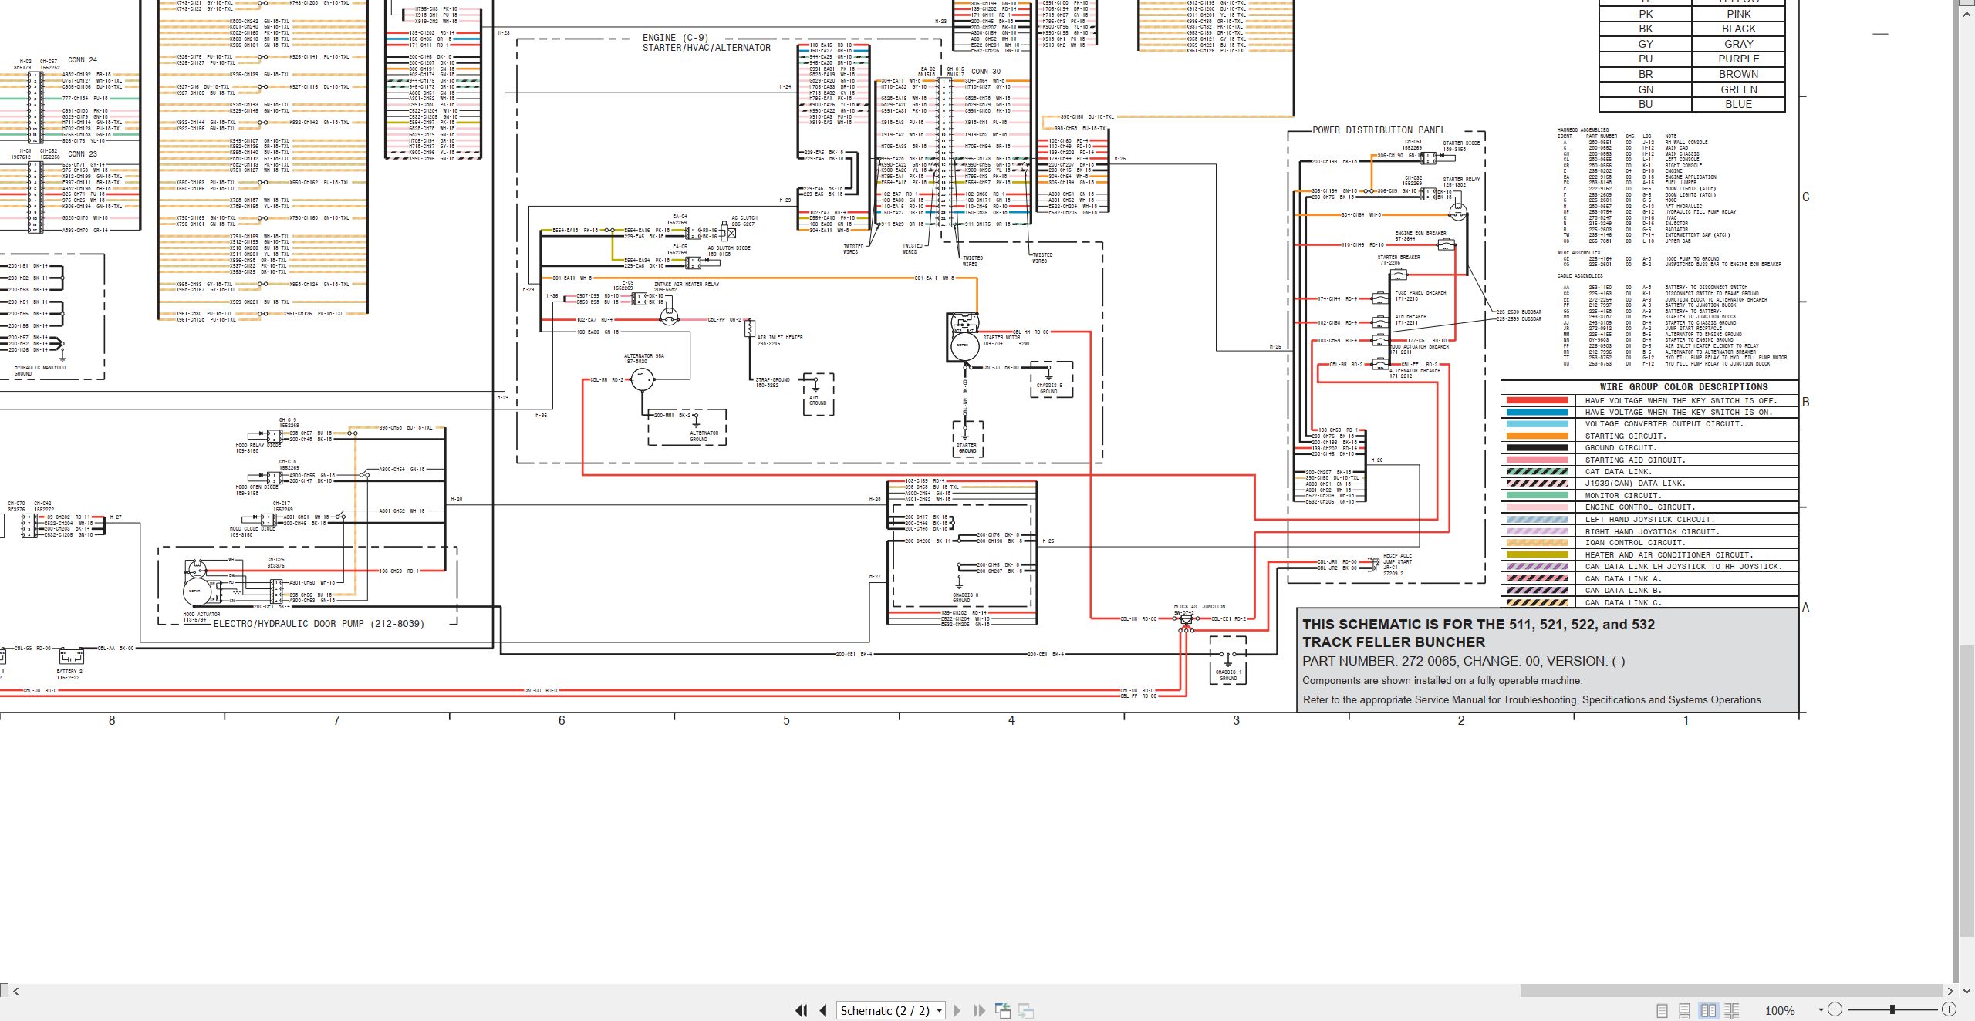The height and width of the screenshot is (1021, 1975).
Task: Click the CABLE ASSEMBLIES table heading
Action: point(1579,275)
